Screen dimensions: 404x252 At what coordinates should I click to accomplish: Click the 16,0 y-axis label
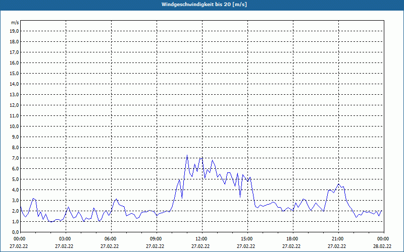coord(14,62)
